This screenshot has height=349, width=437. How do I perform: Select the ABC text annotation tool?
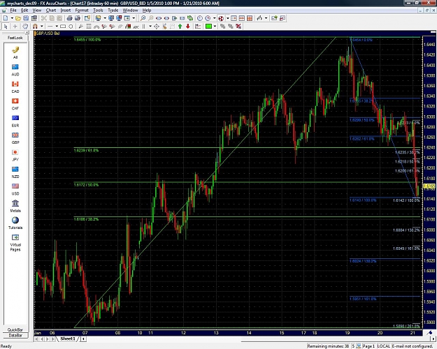(x=136, y=26)
